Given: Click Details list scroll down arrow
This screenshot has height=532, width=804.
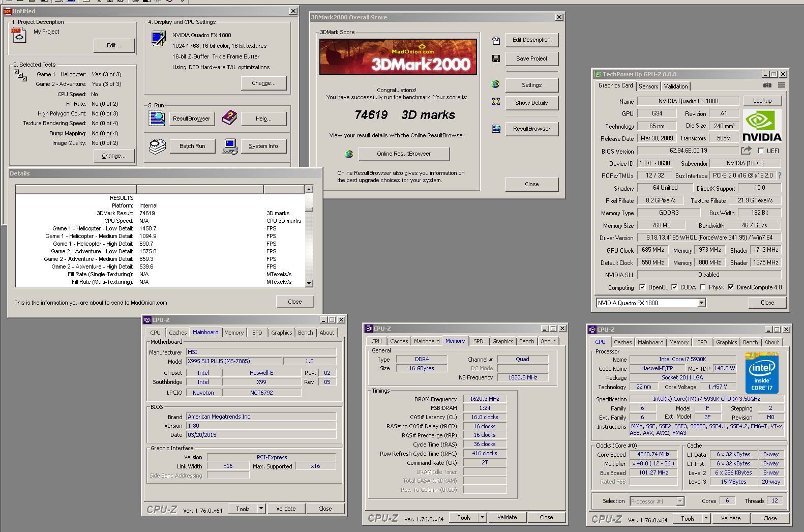Looking at the screenshot, I should point(309,283).
